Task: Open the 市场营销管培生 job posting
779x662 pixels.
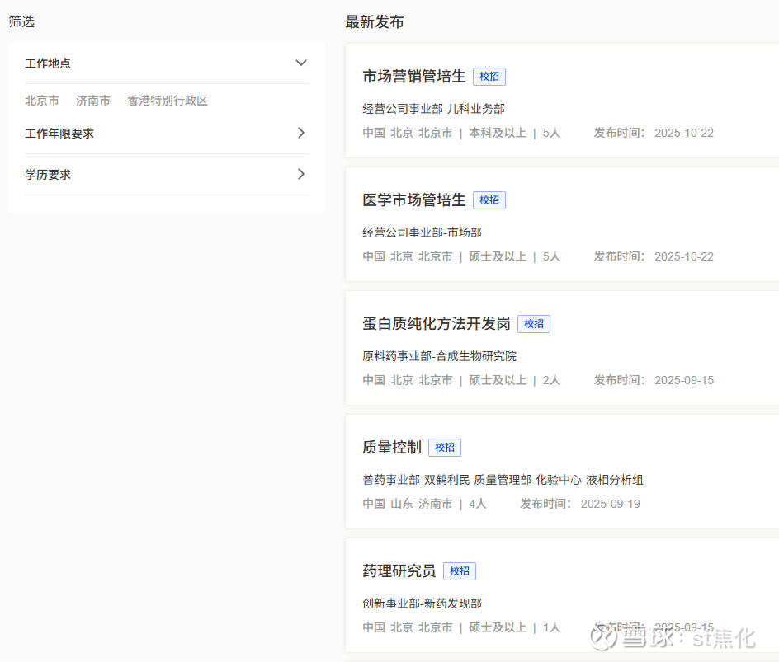Action: 414,77
